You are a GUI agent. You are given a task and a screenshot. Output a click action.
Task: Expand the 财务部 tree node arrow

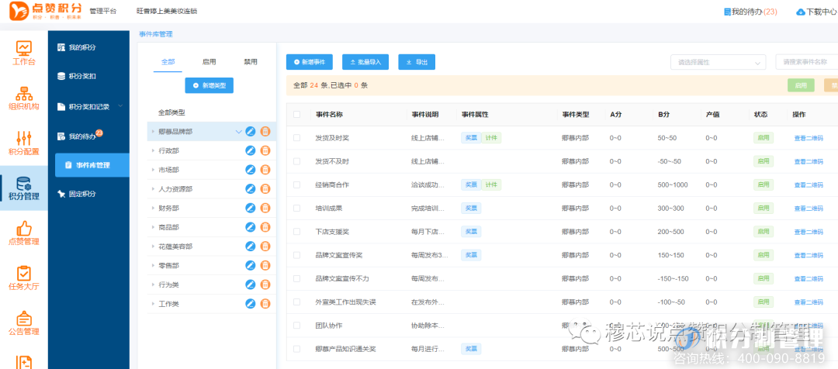click(x=153, y=208)
